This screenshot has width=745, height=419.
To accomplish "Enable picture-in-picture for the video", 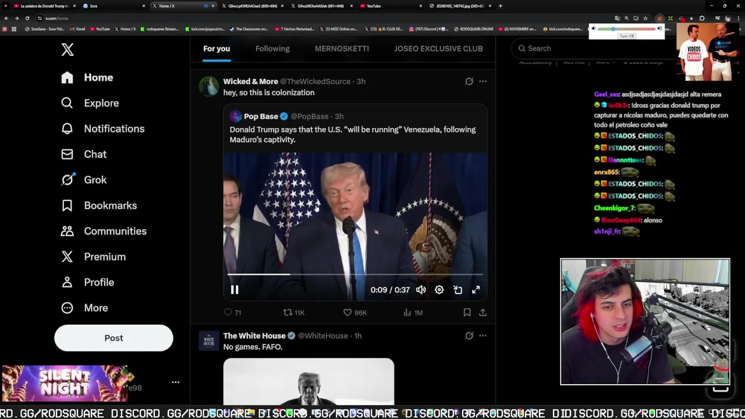I will point(458,290).
